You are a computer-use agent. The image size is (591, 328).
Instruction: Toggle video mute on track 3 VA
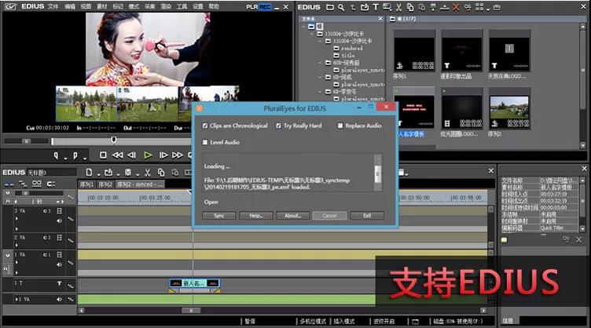(x=59, y=211)
